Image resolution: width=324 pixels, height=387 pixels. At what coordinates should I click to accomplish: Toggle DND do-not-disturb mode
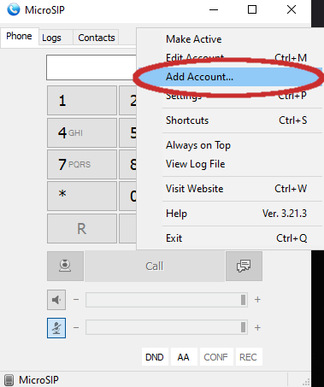coord(155,357)
